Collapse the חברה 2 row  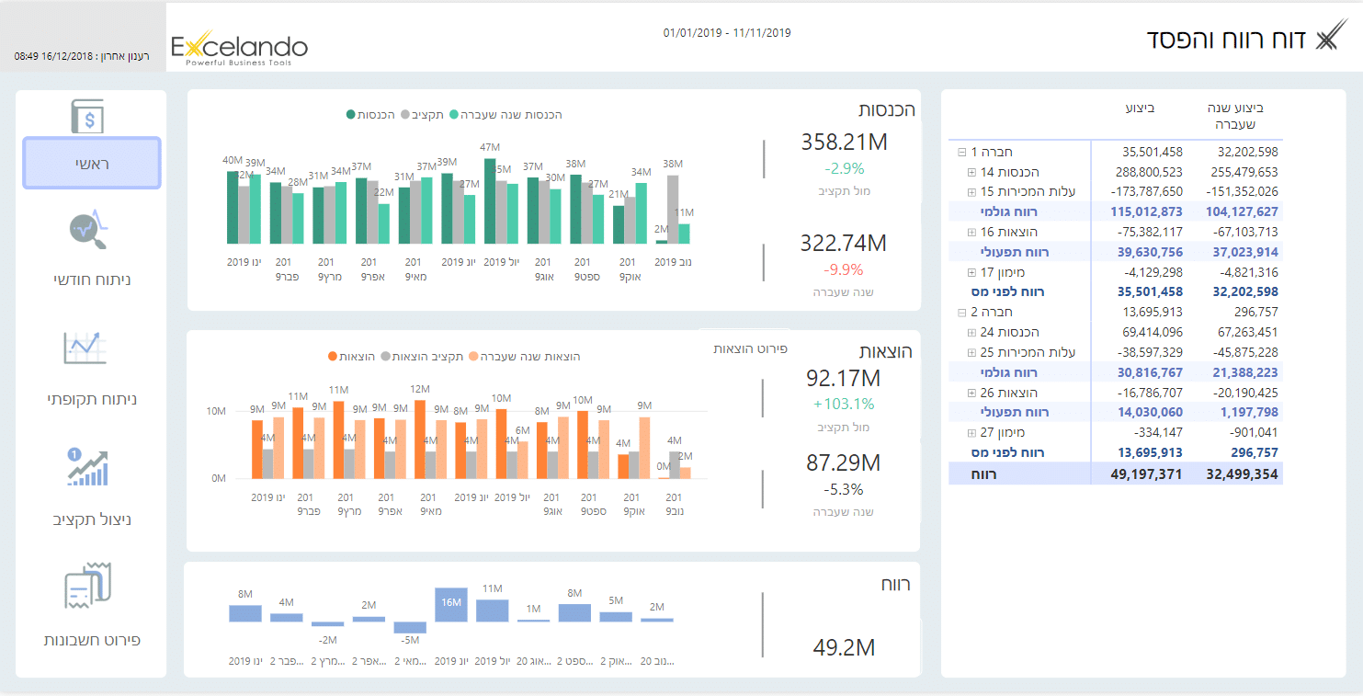tap(961, 313)
